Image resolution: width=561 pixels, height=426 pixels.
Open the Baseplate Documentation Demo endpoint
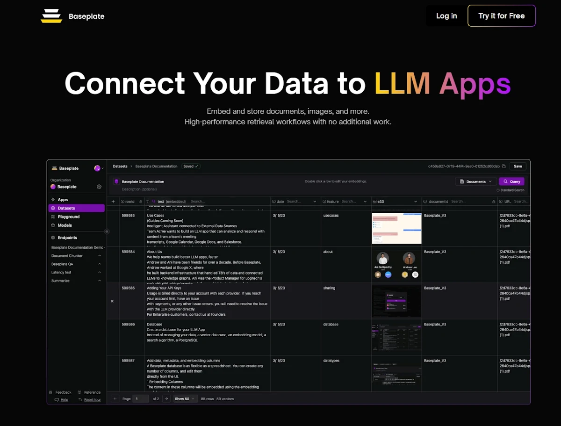[x=77, y=247]
